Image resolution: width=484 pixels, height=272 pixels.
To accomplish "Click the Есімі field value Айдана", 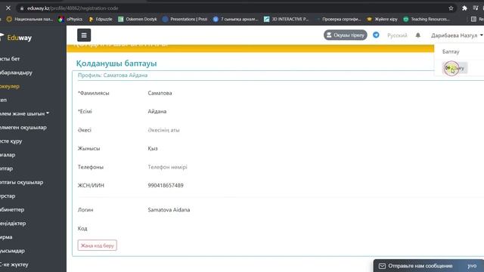I will (x=157, y=111).
